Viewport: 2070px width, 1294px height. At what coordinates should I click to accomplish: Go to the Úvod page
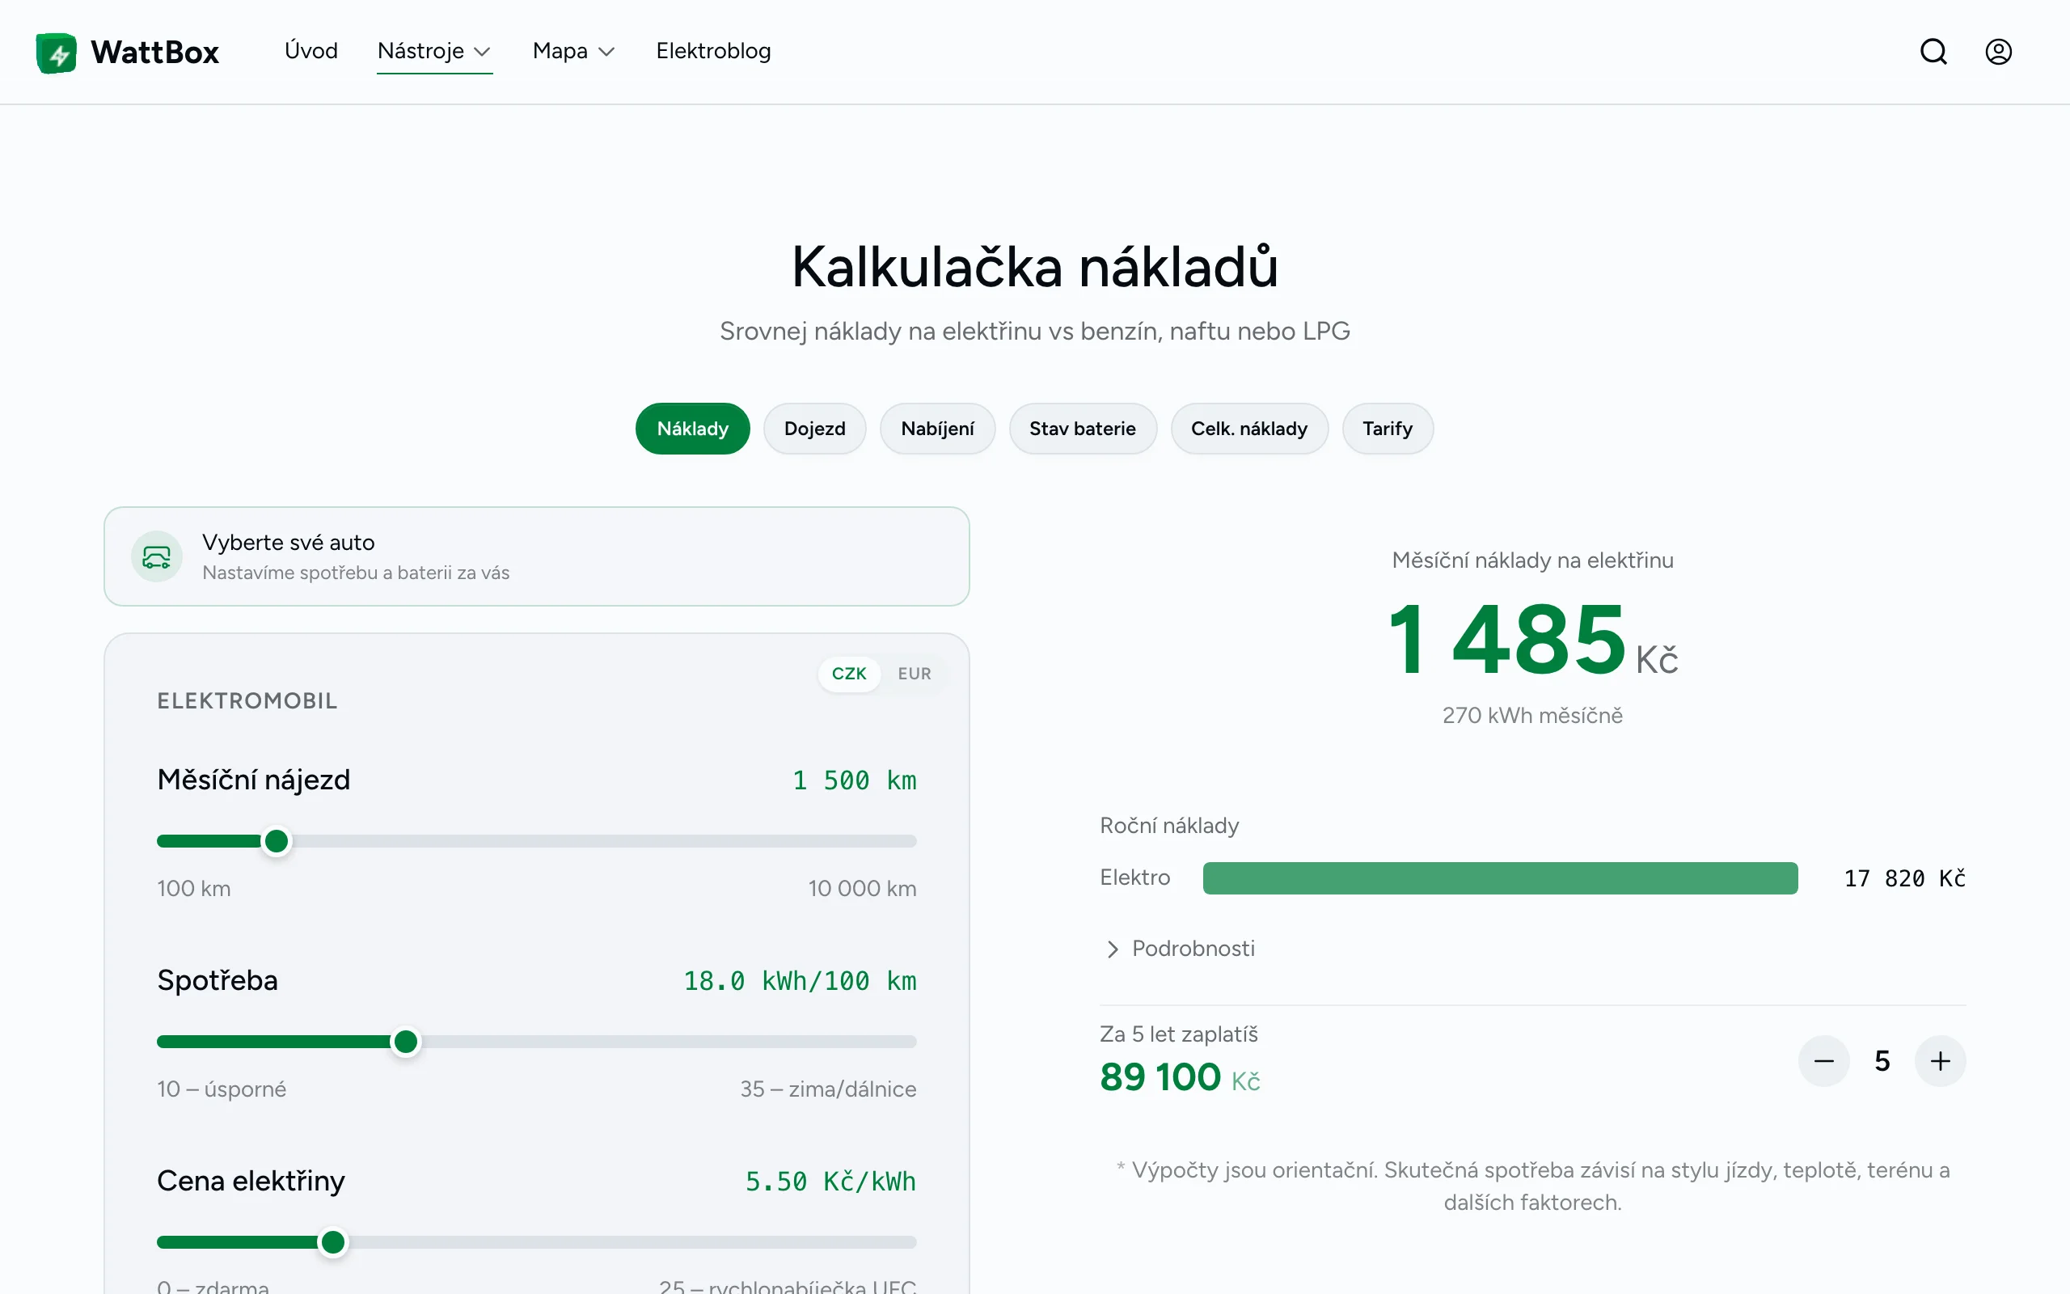point(310,51)
